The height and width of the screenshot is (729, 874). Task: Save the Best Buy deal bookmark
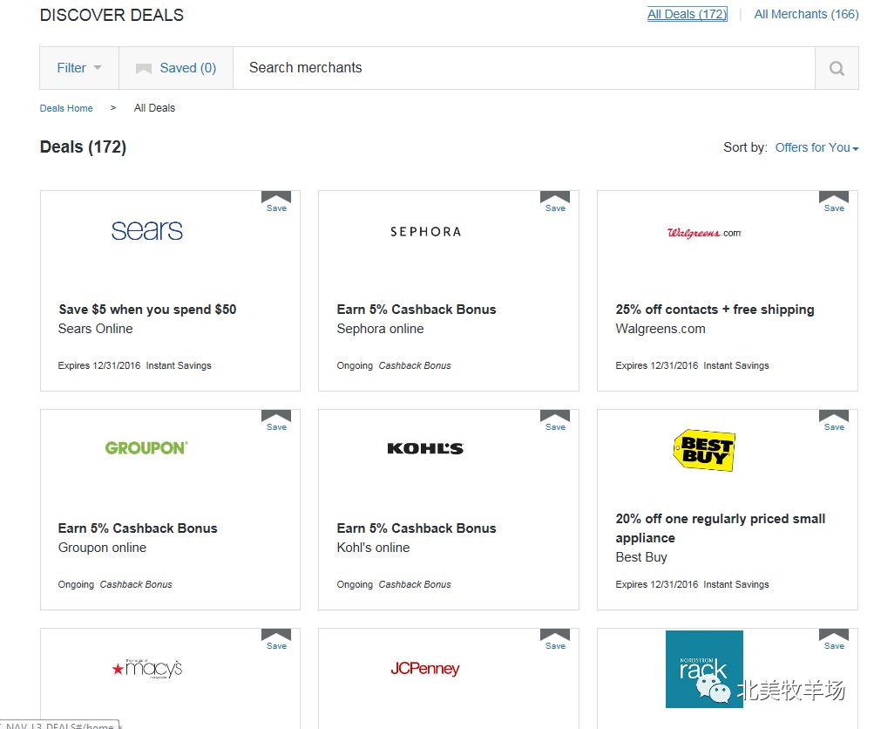coord(834,420)
